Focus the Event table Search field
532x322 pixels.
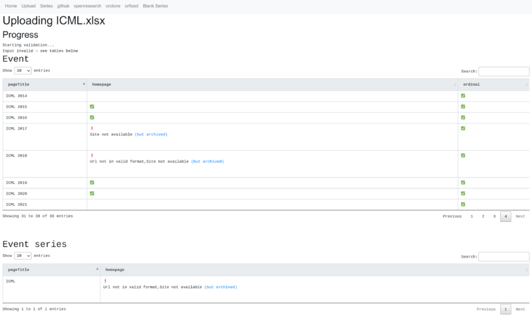point(503,72)
